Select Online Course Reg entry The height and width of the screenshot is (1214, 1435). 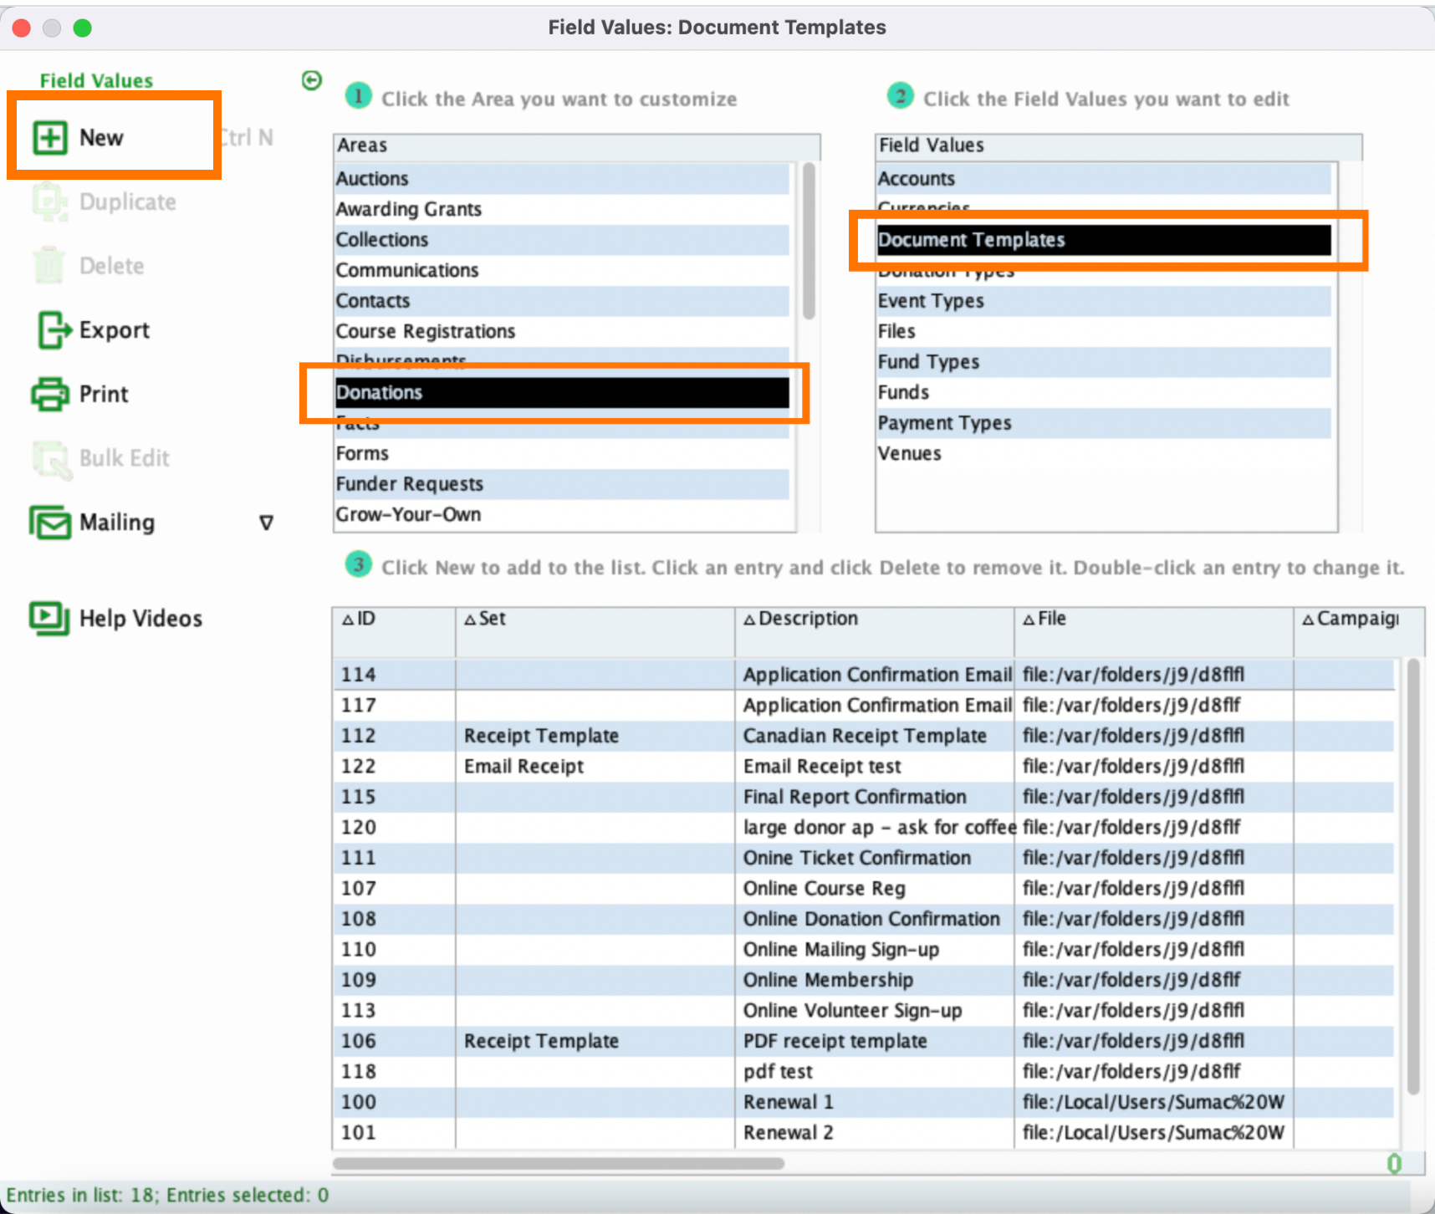point(863,889)
